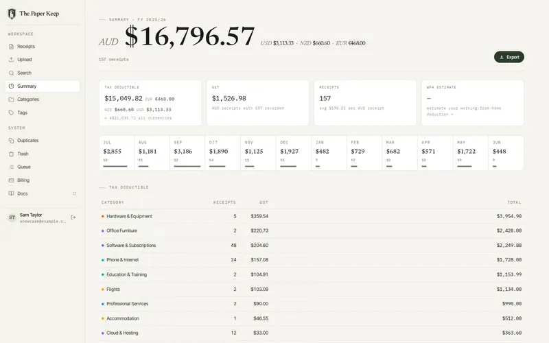Select the Categories folder icon
The image size is (549, 343).
[x=11, y=99]
